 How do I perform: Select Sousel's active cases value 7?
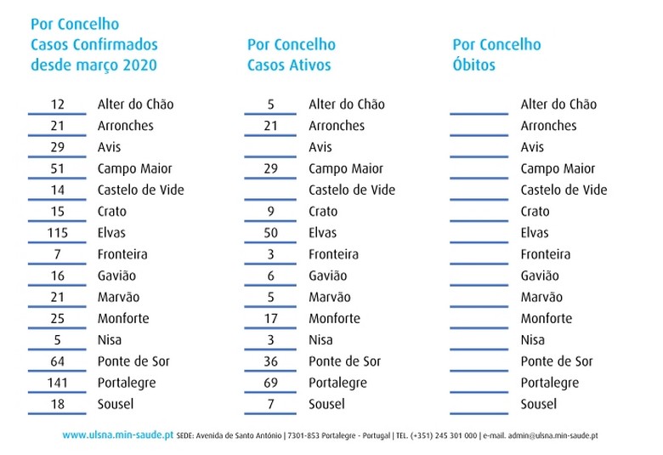click(271, 404)
